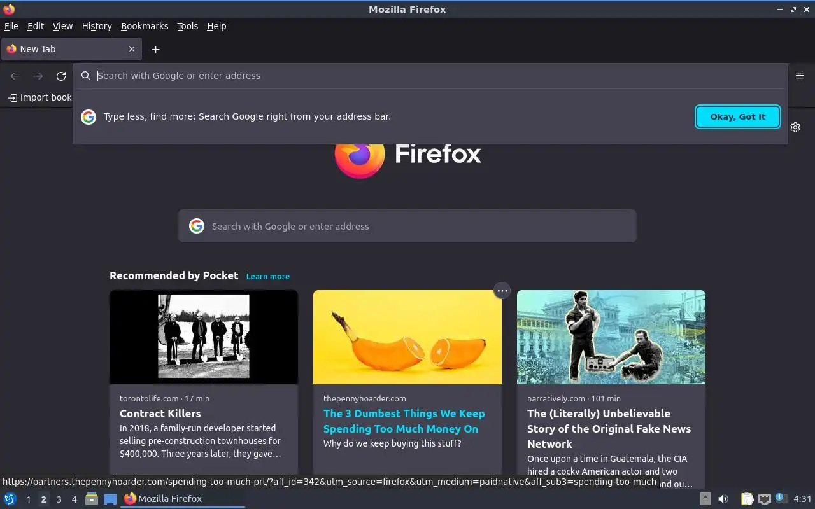The width and height of the screenshot is (815, 509).
Task: Click the back navigation arrow
Action: (x=15, y=76)
